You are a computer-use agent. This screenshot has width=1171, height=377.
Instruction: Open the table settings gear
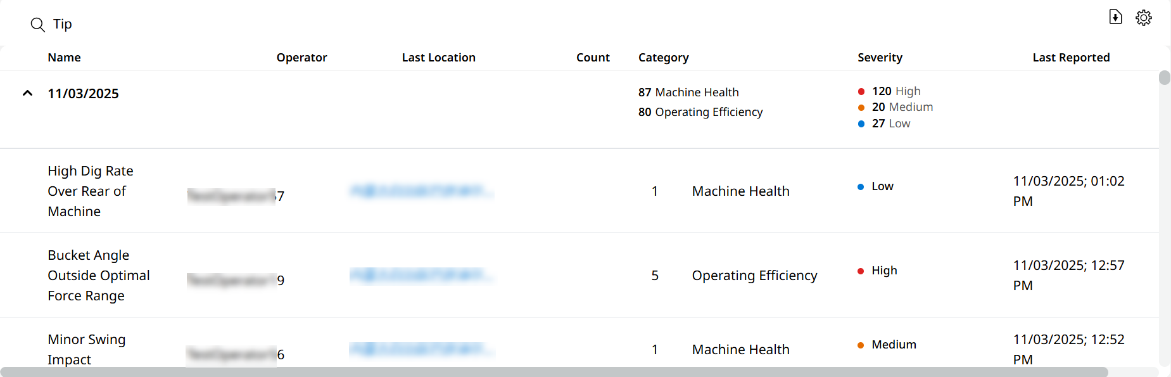pyautogui.click(x=1143, y=18)
